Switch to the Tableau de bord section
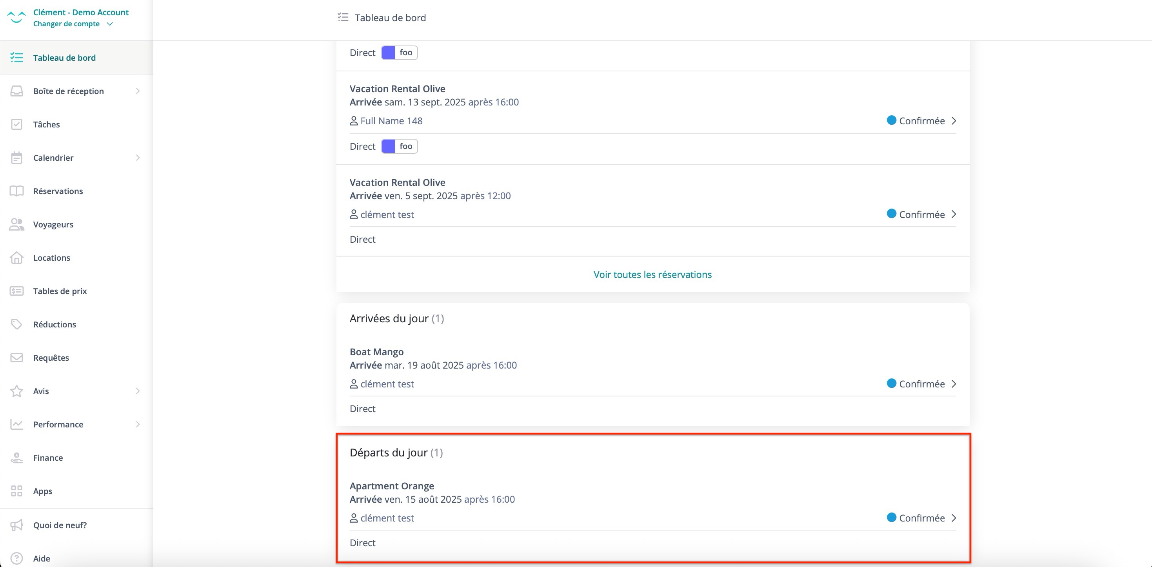 (x=64, y=57)
